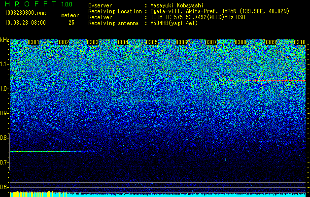
Task: Click the 0302 time marker
Action: tap(63, 42)
